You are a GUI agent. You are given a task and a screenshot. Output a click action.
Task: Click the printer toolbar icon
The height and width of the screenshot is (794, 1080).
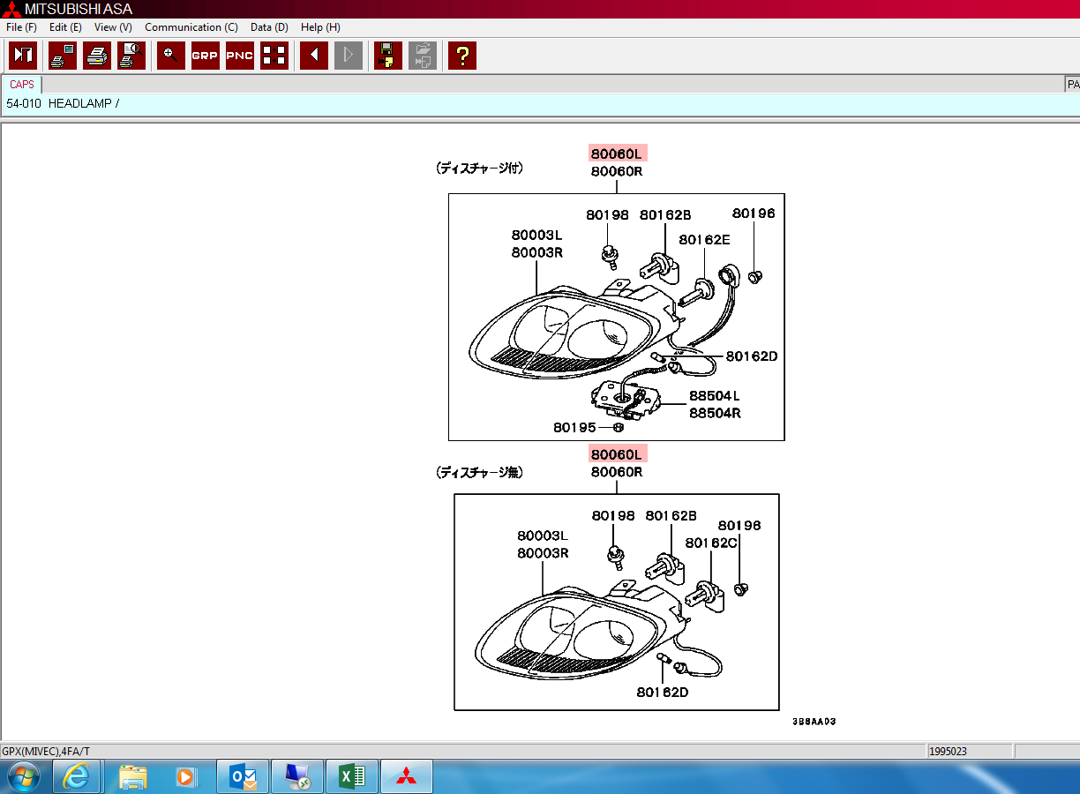click(97, 56)
